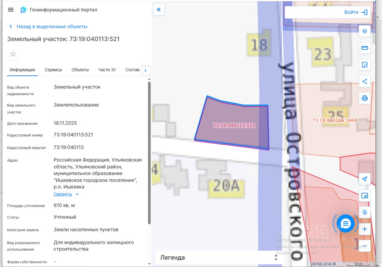Click the area value 610 кв. м
The height and width of the screenshot is (267, 382).
click(64, 205)
